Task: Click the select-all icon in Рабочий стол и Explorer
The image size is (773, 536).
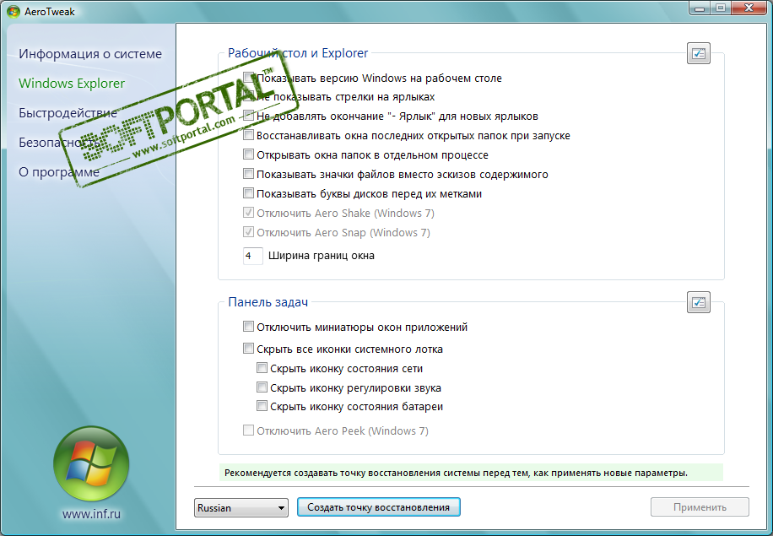Action: click(698, 53)
